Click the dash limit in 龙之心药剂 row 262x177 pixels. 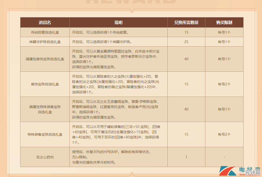pyautogui.click(x=224, y=157)
